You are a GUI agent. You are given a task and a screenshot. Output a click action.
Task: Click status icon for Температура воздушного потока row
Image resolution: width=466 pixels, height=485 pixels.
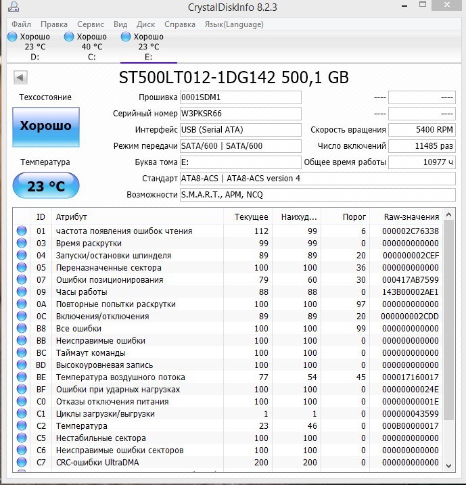pos(22,377)
